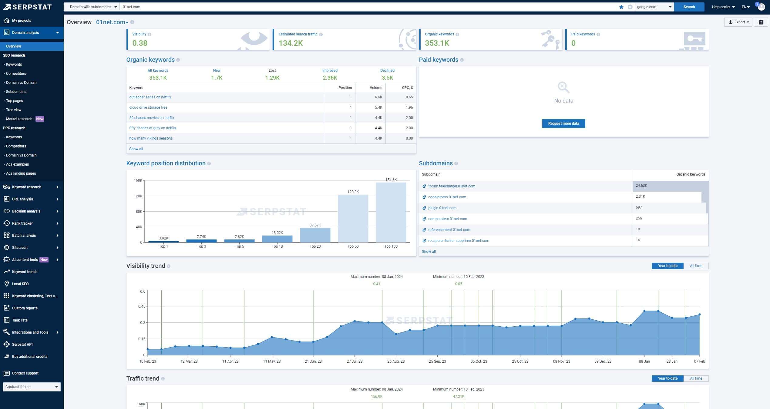Open the Help center dropdown
This screenshot has height=409, width=770.
click(x=723, y=7)
